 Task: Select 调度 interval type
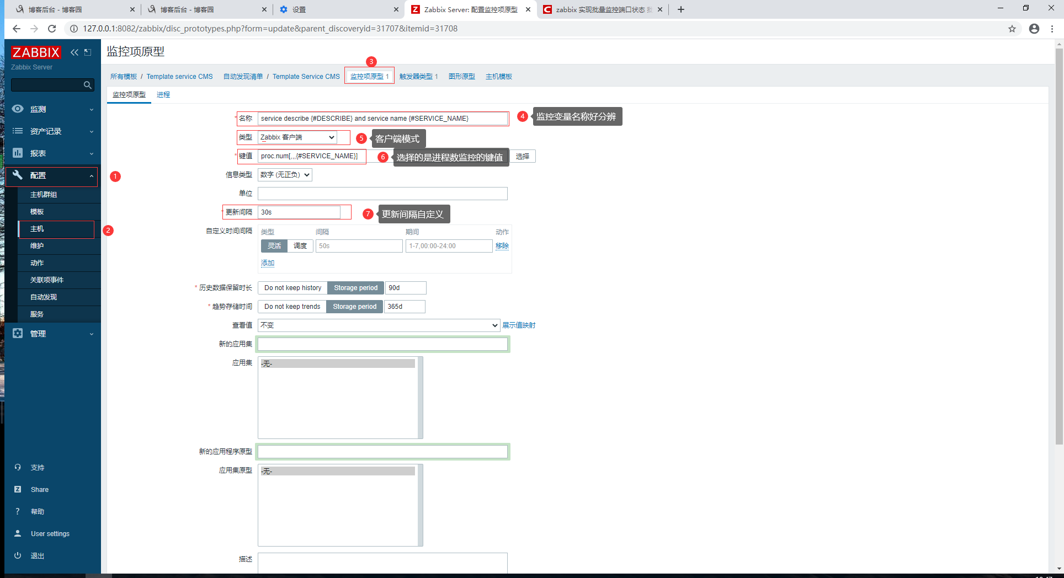click(300, 246)
